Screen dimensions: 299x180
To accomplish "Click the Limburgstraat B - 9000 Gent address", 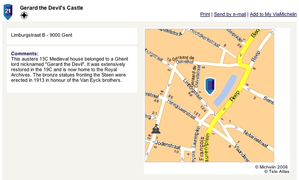I will pos(42,35).
